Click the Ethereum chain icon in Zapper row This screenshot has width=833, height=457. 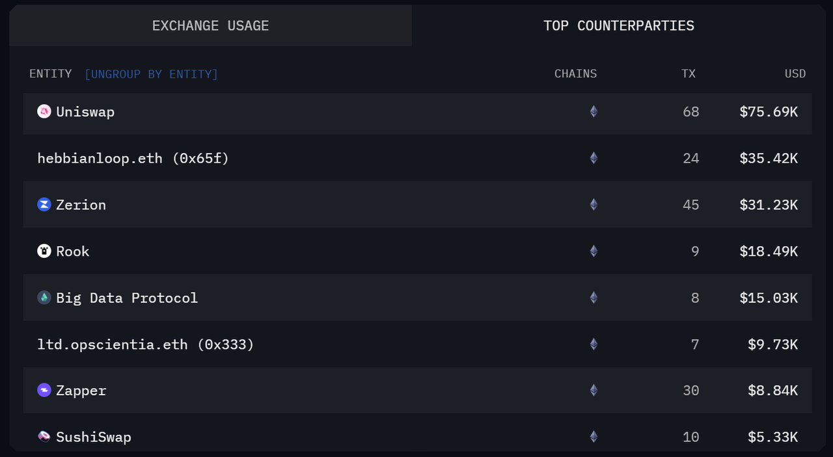594,391
